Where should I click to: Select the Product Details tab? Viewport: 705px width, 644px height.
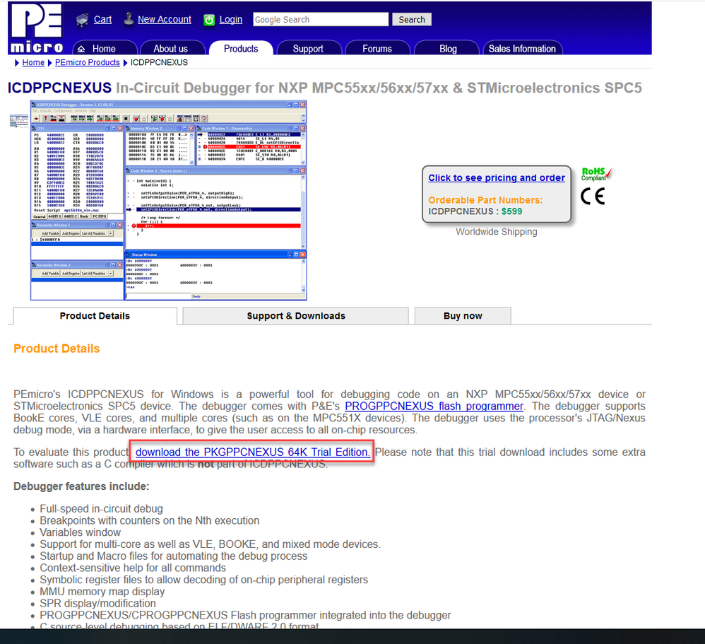95,316
